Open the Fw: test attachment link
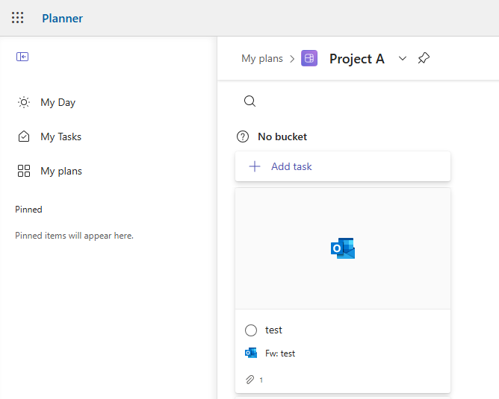Viewport: 499px width, 399px height. [280, 354]
